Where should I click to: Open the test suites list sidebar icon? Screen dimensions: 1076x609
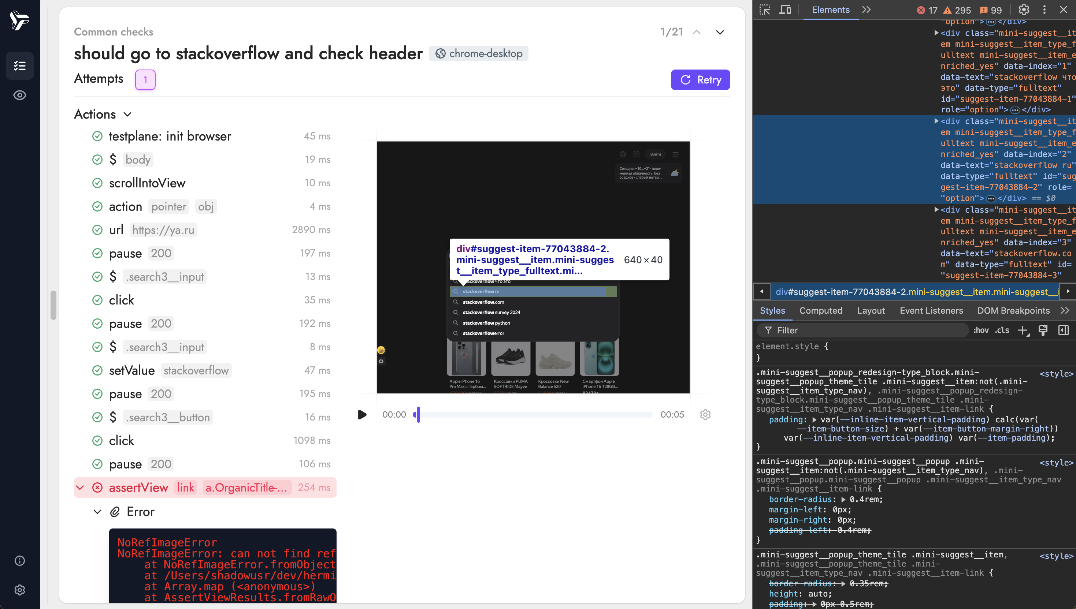click(x=20, y=66)
